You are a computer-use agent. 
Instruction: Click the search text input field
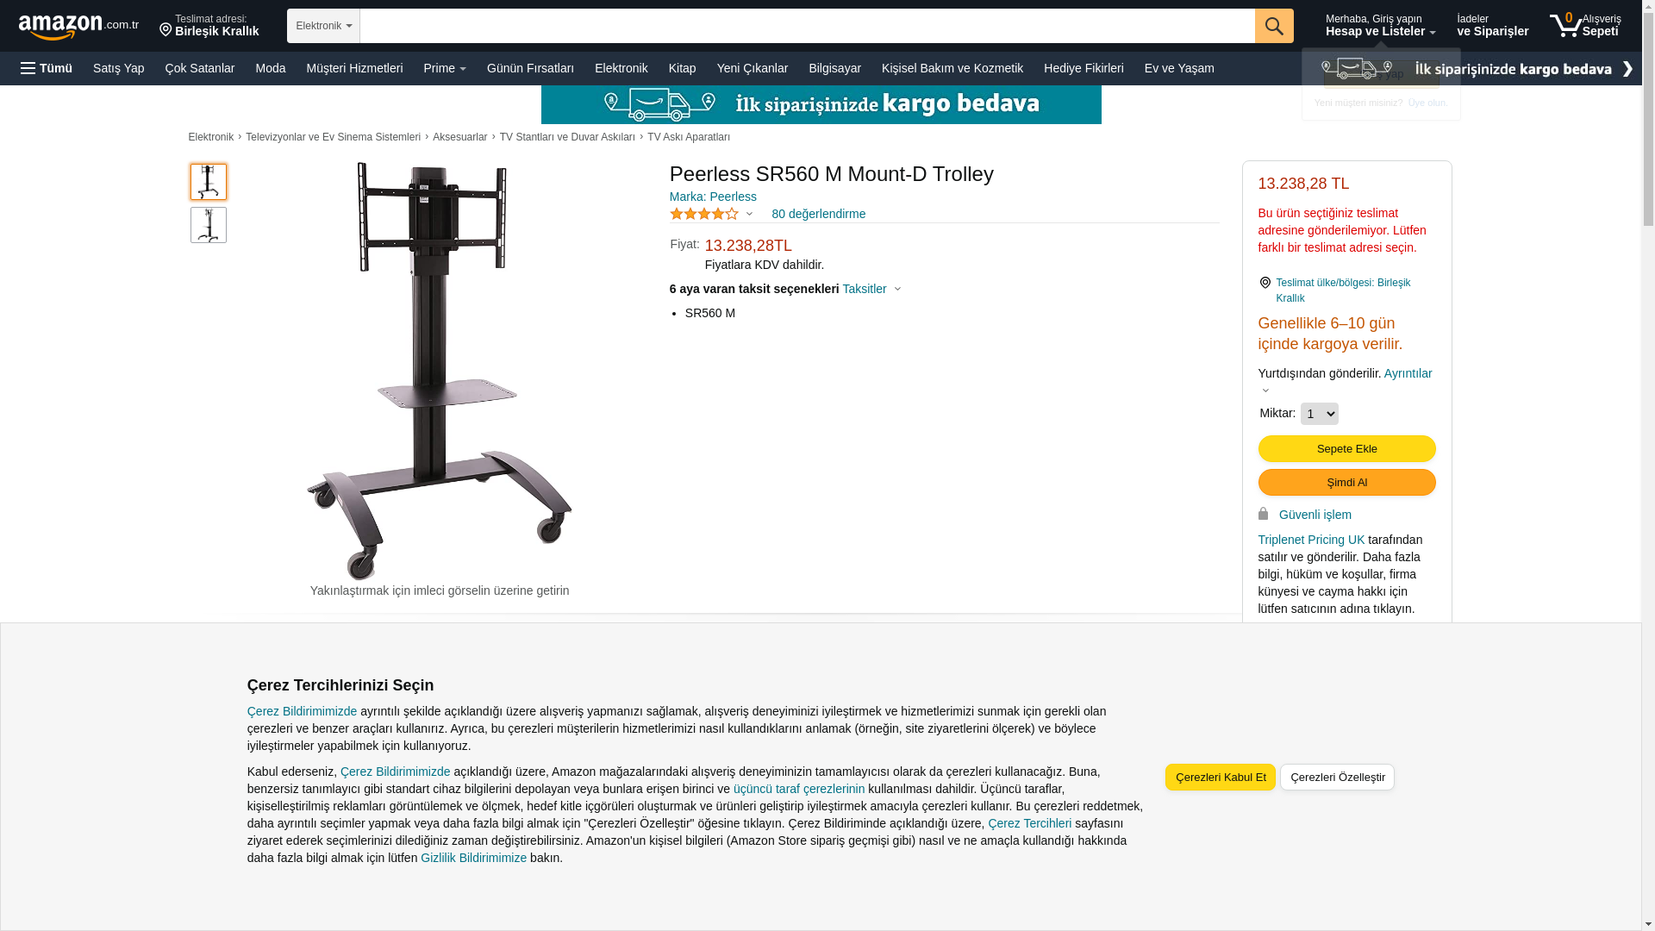click(x=807, y=26)
